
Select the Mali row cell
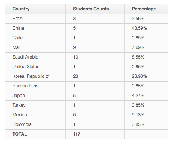35,47
